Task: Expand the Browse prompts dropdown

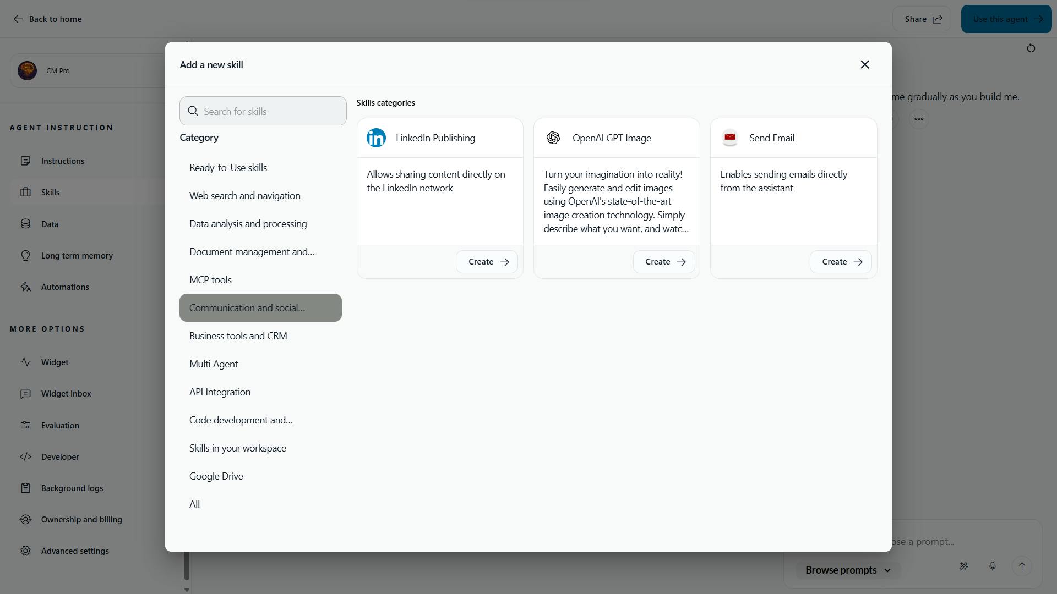Action: point(848,570)
